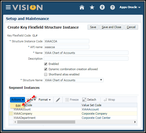Viewport: 146px width, 133px height.
Task: Click the horizontal table scrollbar thumb
Action: tap(46, 122)
